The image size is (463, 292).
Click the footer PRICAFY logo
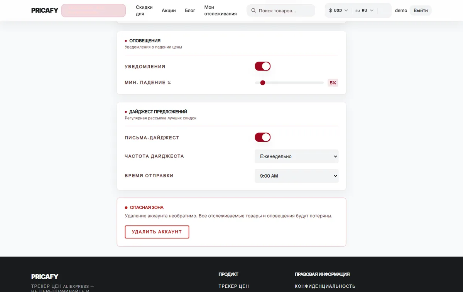click(x=45, y=277)
